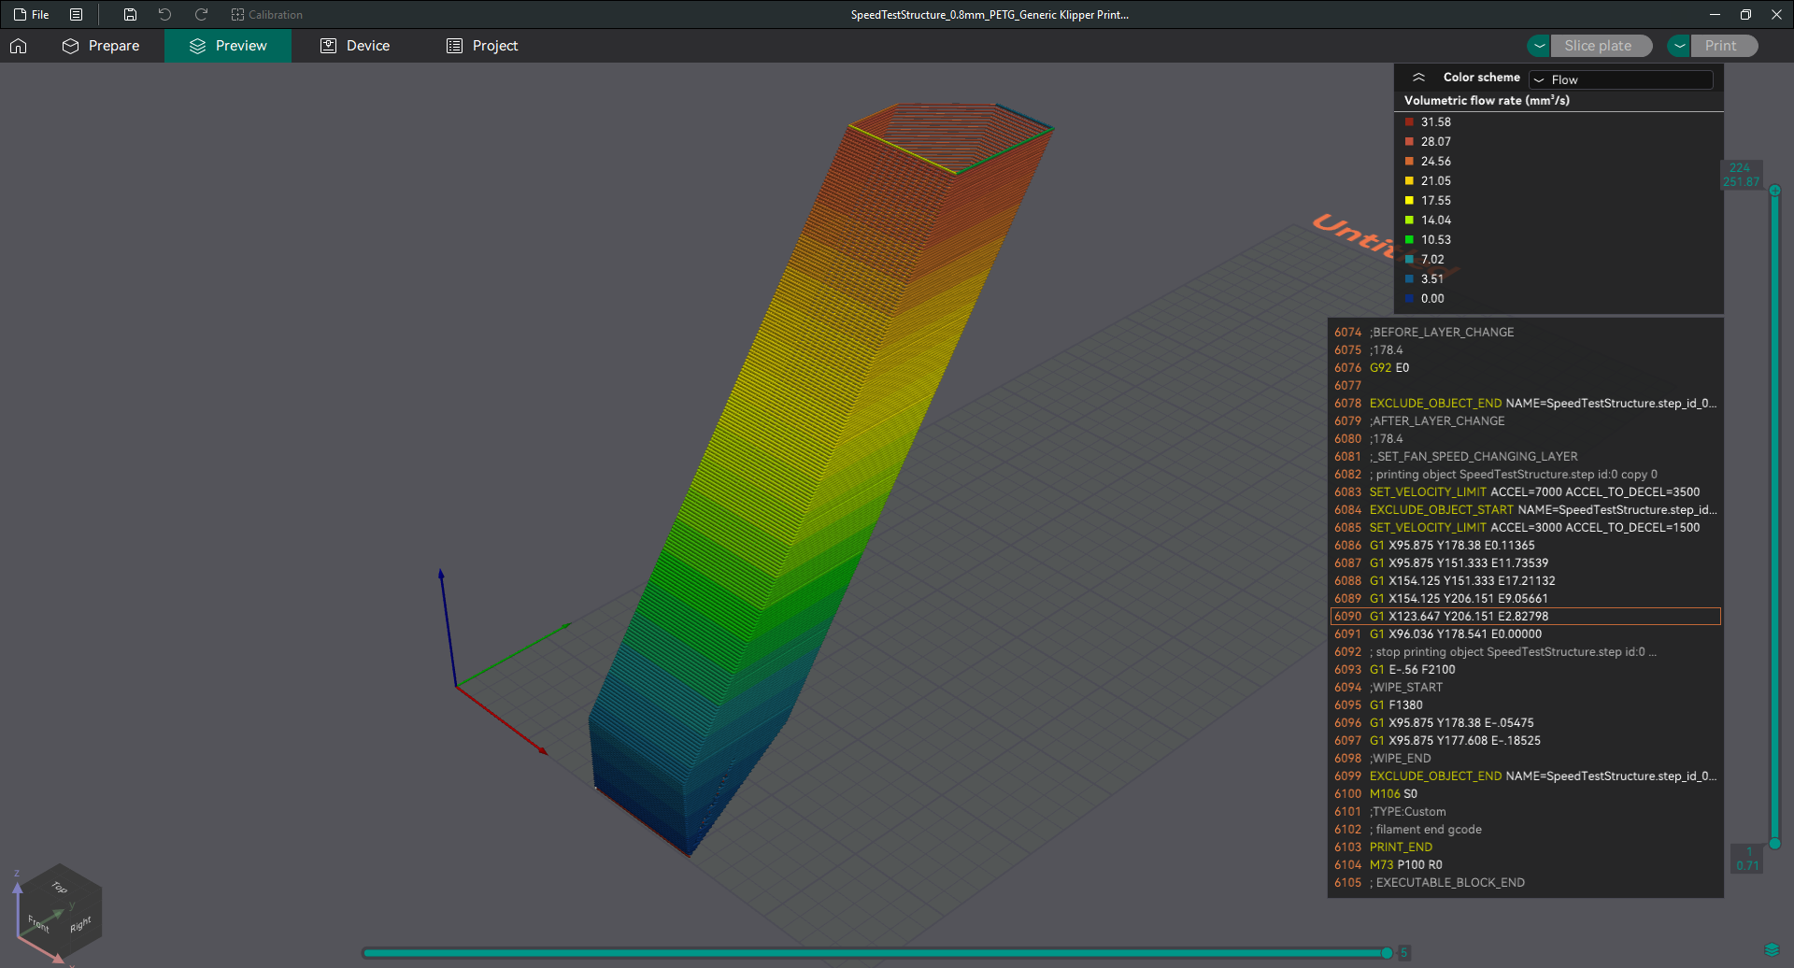This screenshot has width=1794, height=968.
Task: Click the Front face of the view cube
Action: [x=38, y=924]
